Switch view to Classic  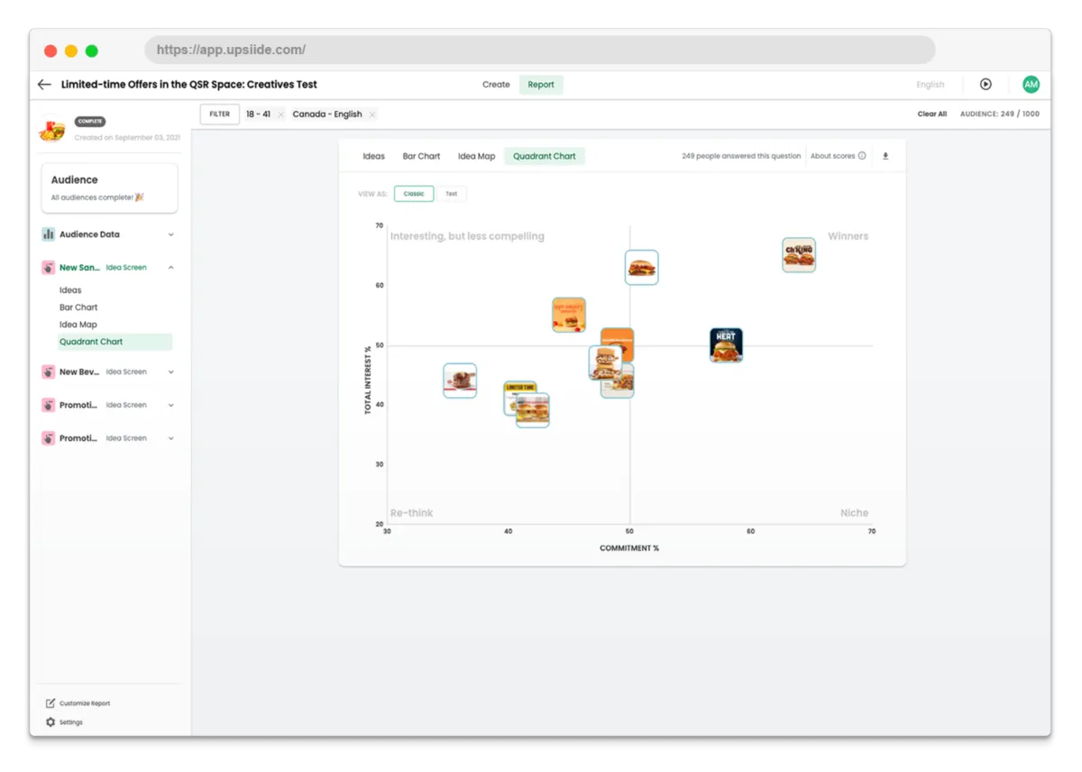pyautogui.click(x=414, y=194)
